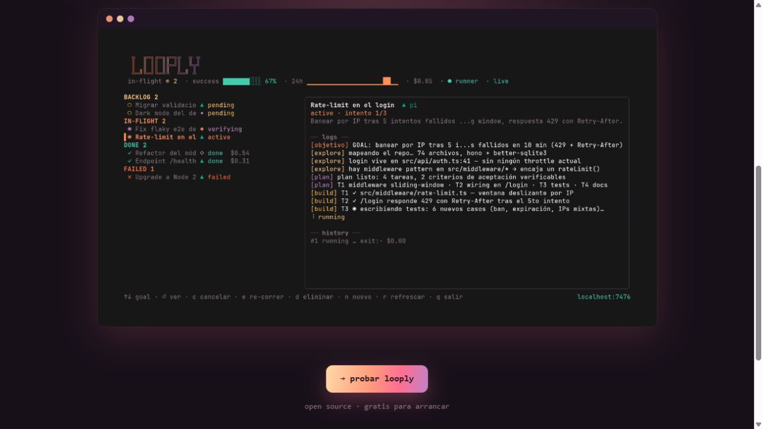The width and height of the screenshot is (763, 429).
Task: Click 'open source · gratis para arrancar' text
Action: click(377, 407)
